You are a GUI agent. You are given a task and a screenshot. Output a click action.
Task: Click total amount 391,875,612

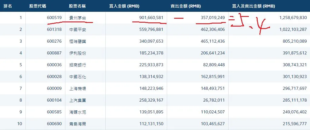(x=295, y=53)
